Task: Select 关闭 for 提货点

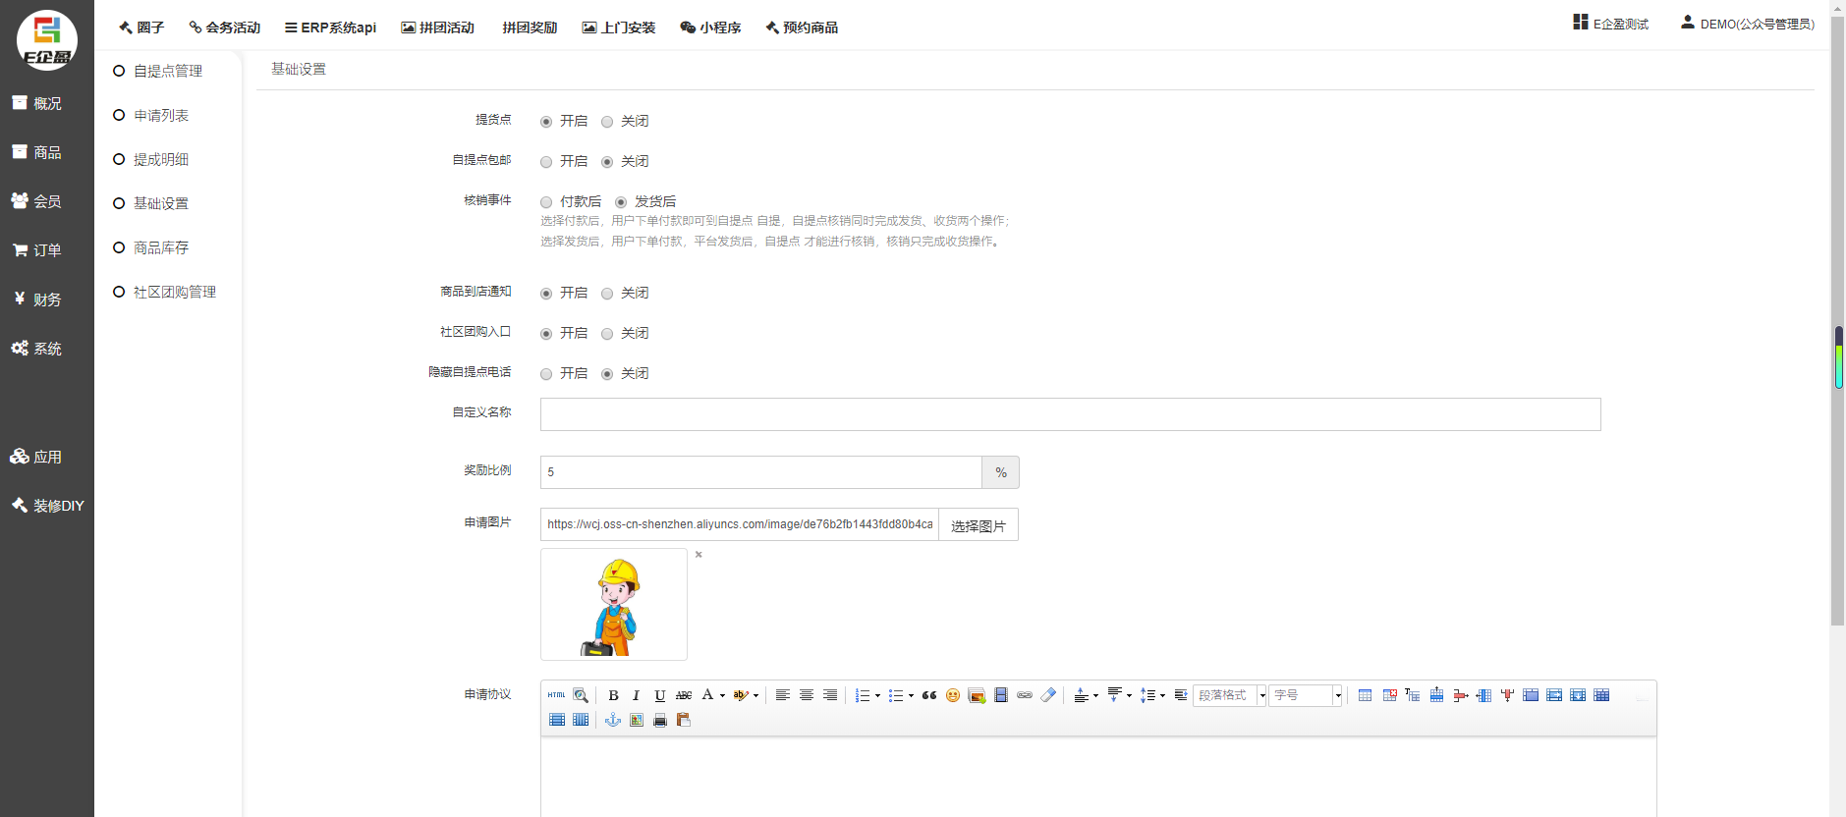Action: [x=607, y=122]
